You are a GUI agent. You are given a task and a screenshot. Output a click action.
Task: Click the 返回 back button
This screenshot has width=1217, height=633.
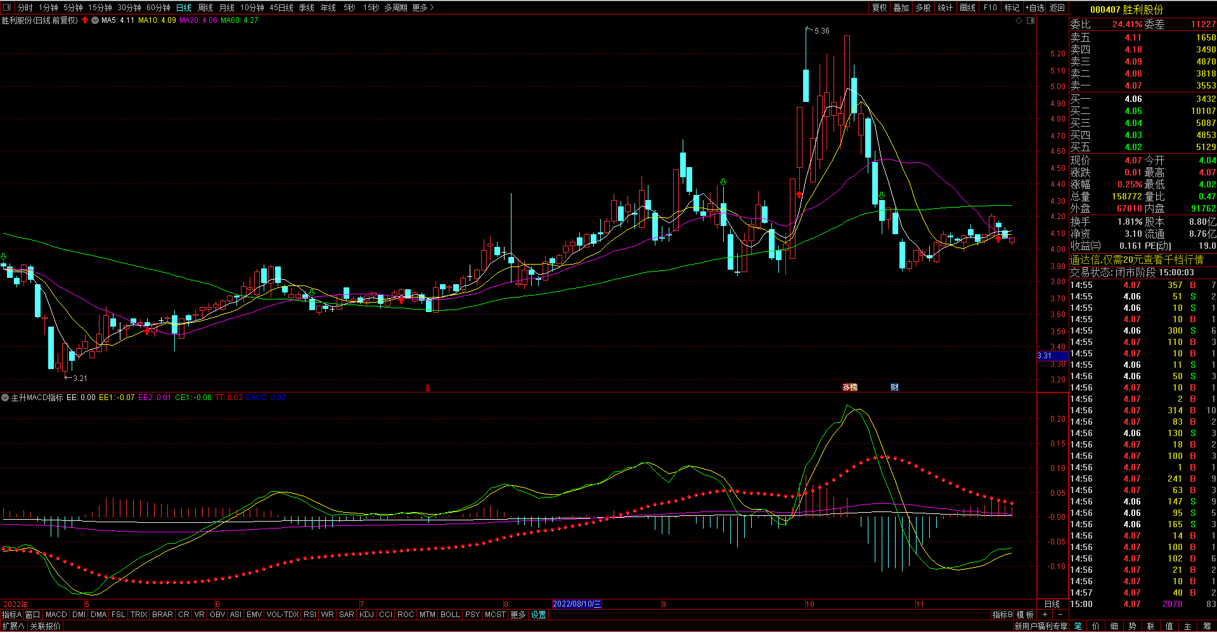[1057, 8]
